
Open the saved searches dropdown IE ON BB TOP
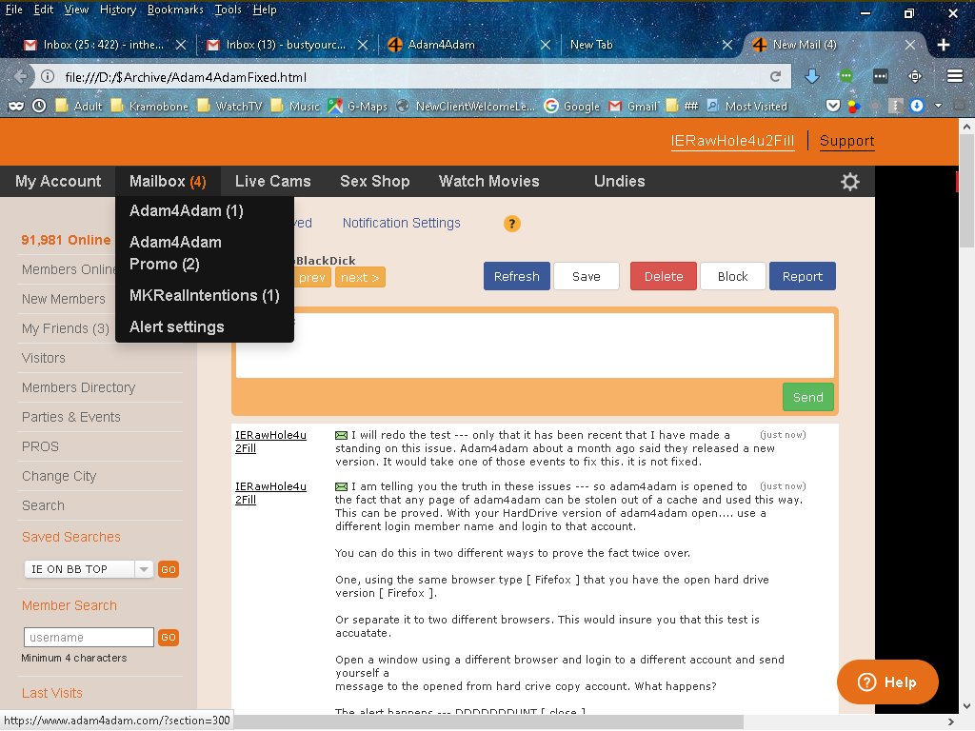point(89,569)
